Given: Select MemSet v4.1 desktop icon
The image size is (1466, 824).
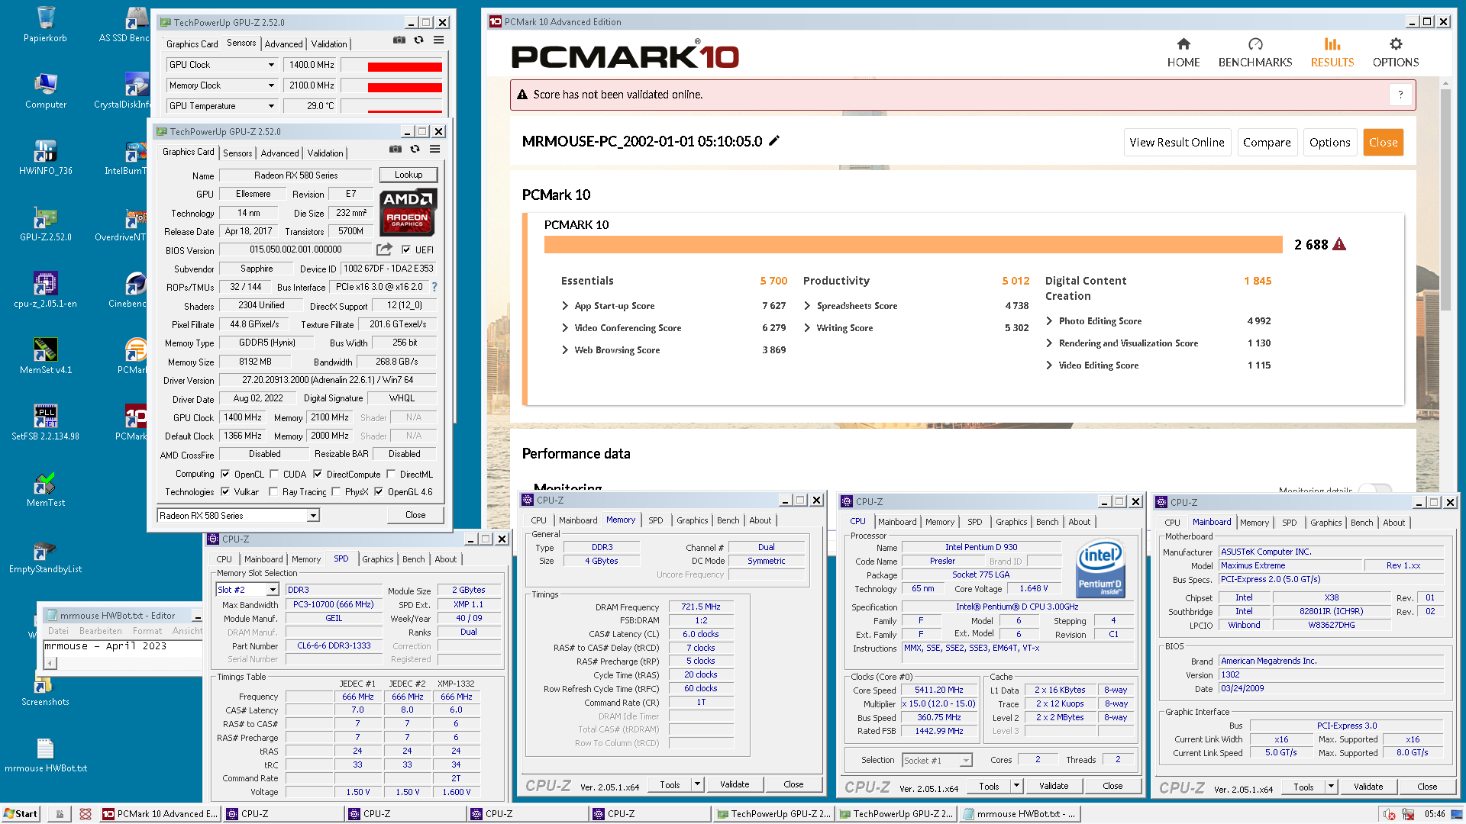Looking at the screenshot, I should pyautogui.click(x=45, y=356).
